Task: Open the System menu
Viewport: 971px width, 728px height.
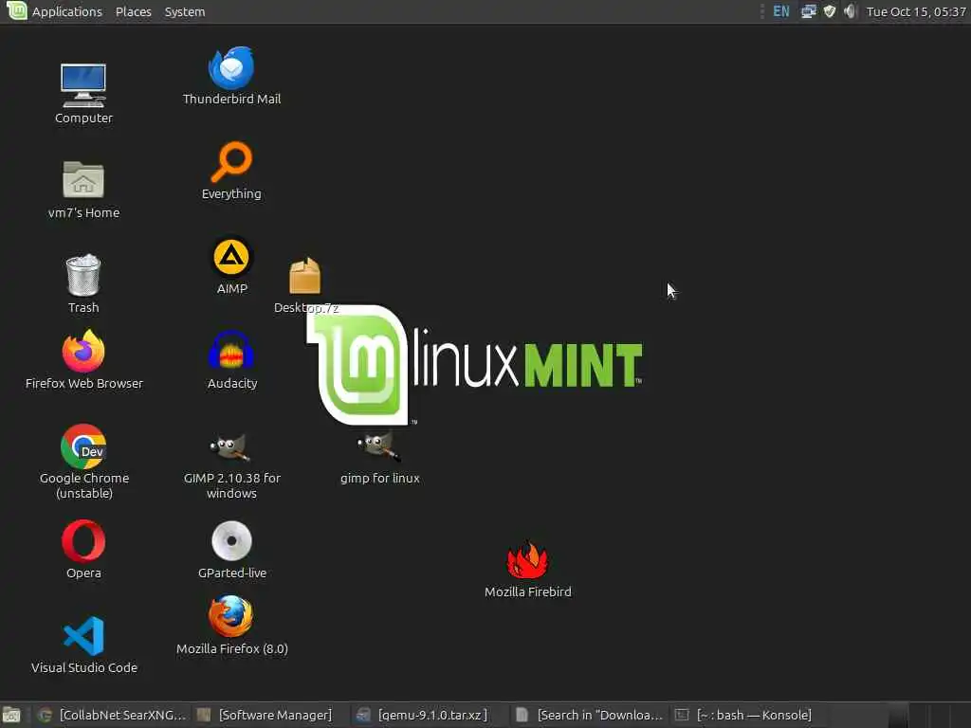Action: pyautogui.click(x=185, y=11)
